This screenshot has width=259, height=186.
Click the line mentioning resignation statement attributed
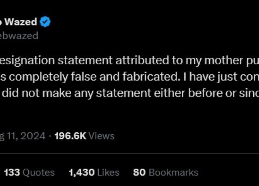(x=129, y=60)
